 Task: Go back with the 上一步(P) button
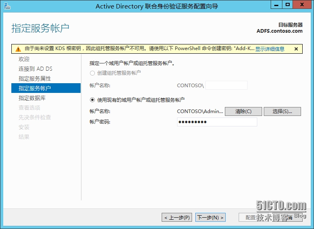[x=177, y=217]
